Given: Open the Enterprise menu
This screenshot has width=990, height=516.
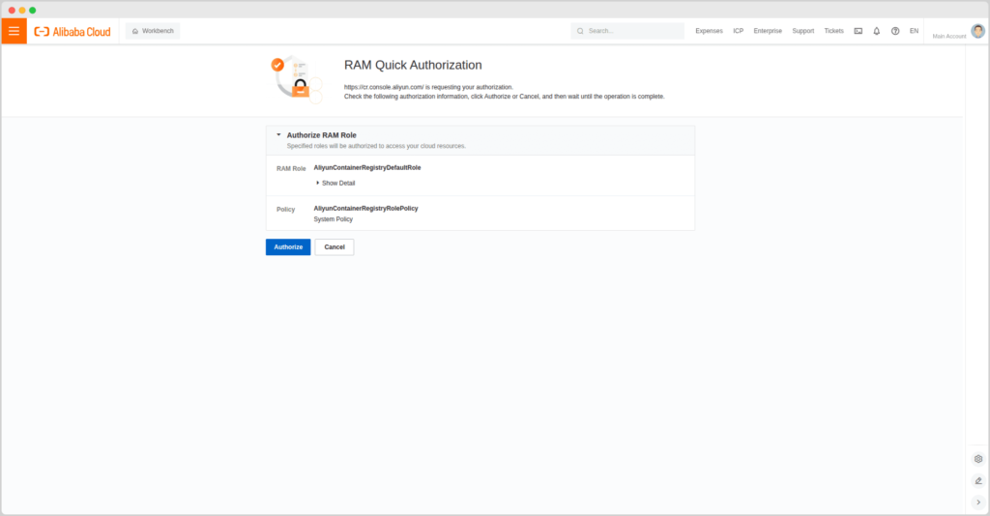Looking at the screenshot, I should click(x=768, y=31).
